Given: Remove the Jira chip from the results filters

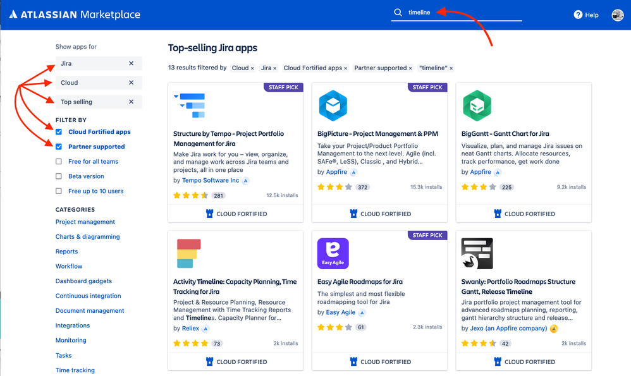Looking at the screenshot, I should (x=275, y=68).
